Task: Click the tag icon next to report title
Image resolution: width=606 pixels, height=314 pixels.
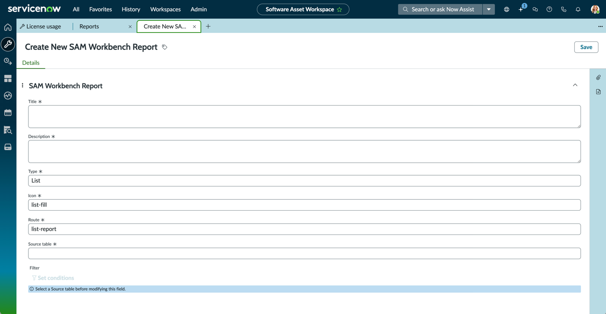Action: tap(165, 47)
